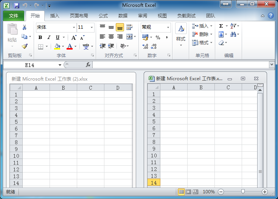Screen dimensions: 278x199
Task: Move the zoom slider handle
Action: pyautogui.click(x=243, y=191)
